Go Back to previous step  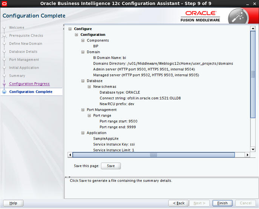pyautogui.click(x=178, y=203)
